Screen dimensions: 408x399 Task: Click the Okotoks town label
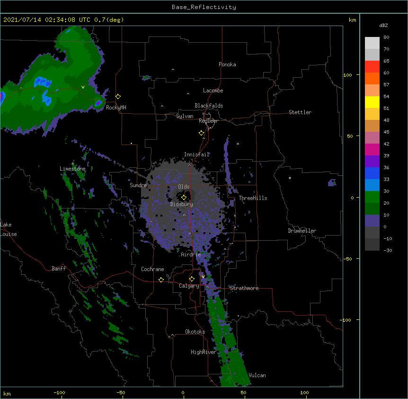point(195,332)
